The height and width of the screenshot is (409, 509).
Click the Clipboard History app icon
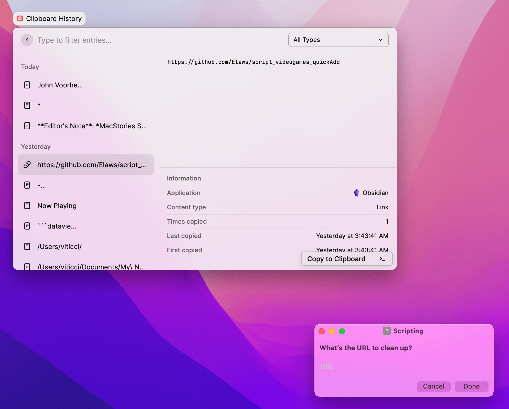coord(20,18)
